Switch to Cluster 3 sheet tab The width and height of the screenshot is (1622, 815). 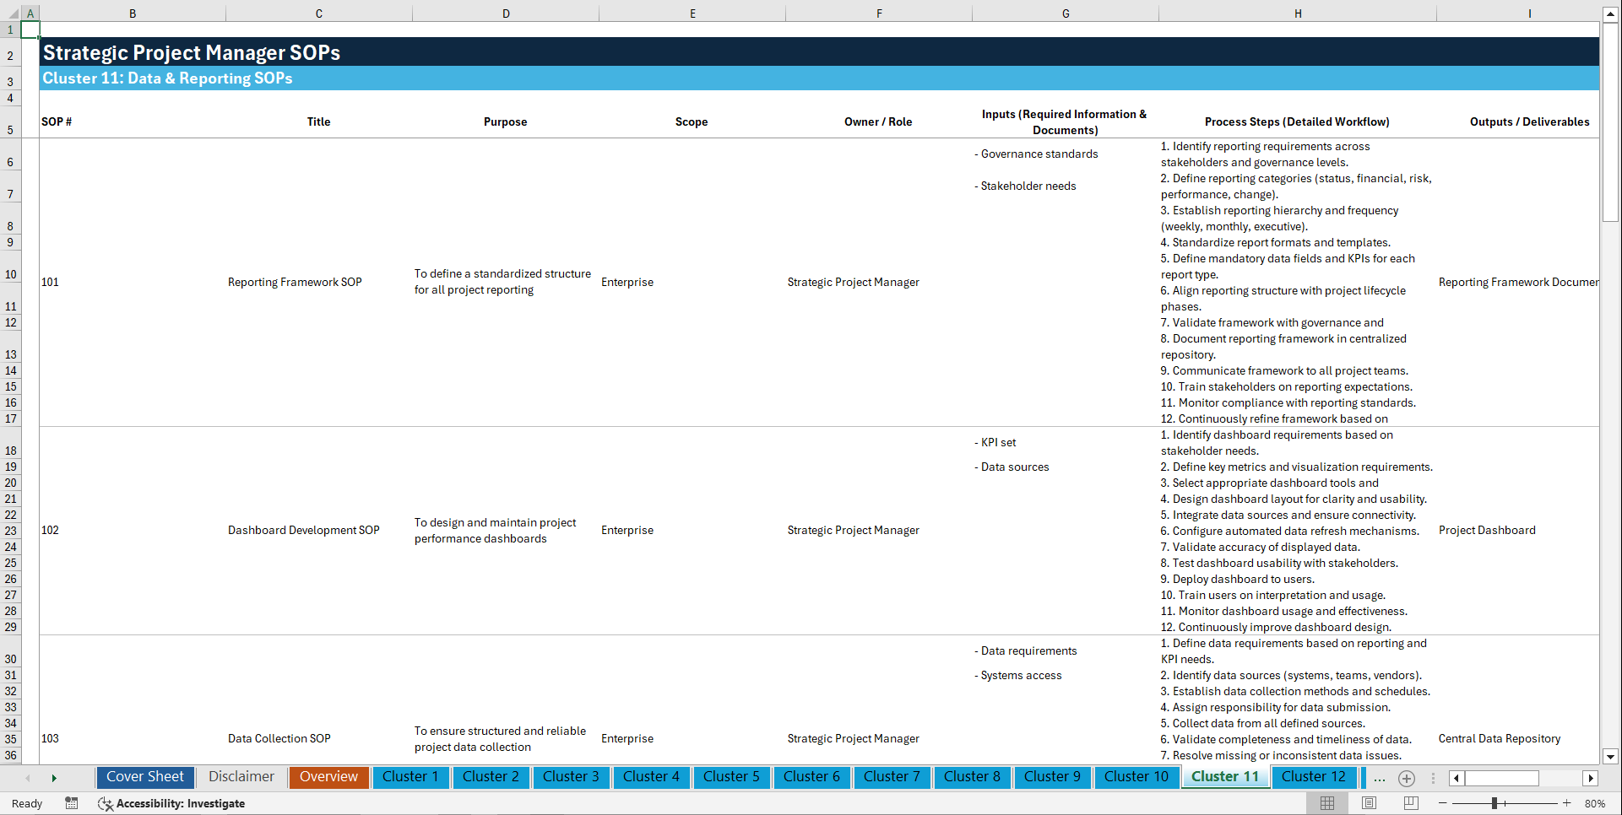point(571,777)
